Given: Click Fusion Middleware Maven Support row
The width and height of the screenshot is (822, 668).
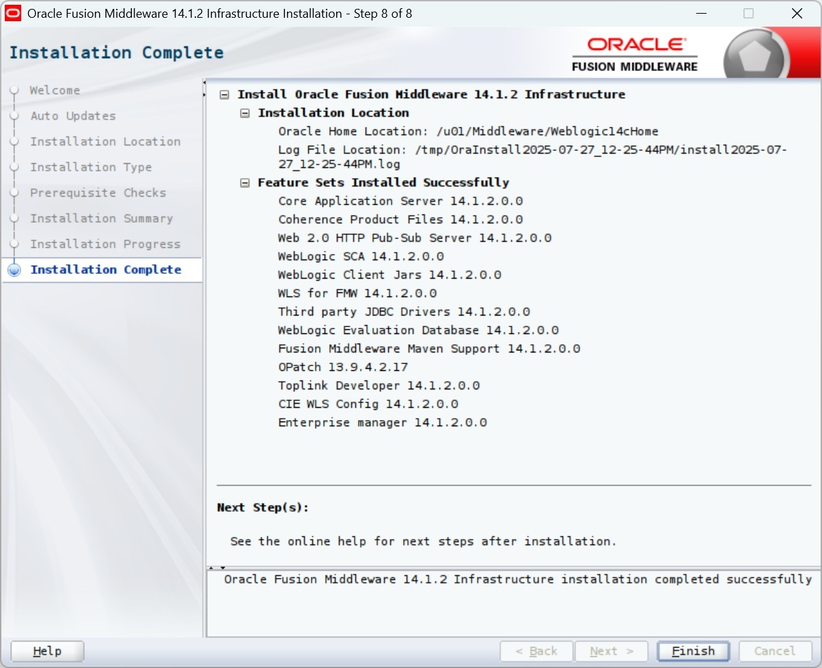Looking at the screenshot, I should tap(429, 348).
